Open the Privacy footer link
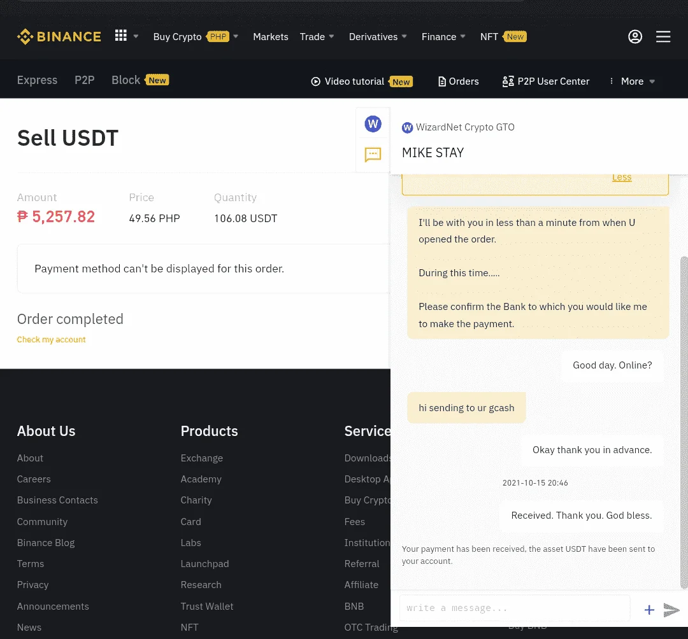Screen dimensions: 688x639 pos(33,585)
